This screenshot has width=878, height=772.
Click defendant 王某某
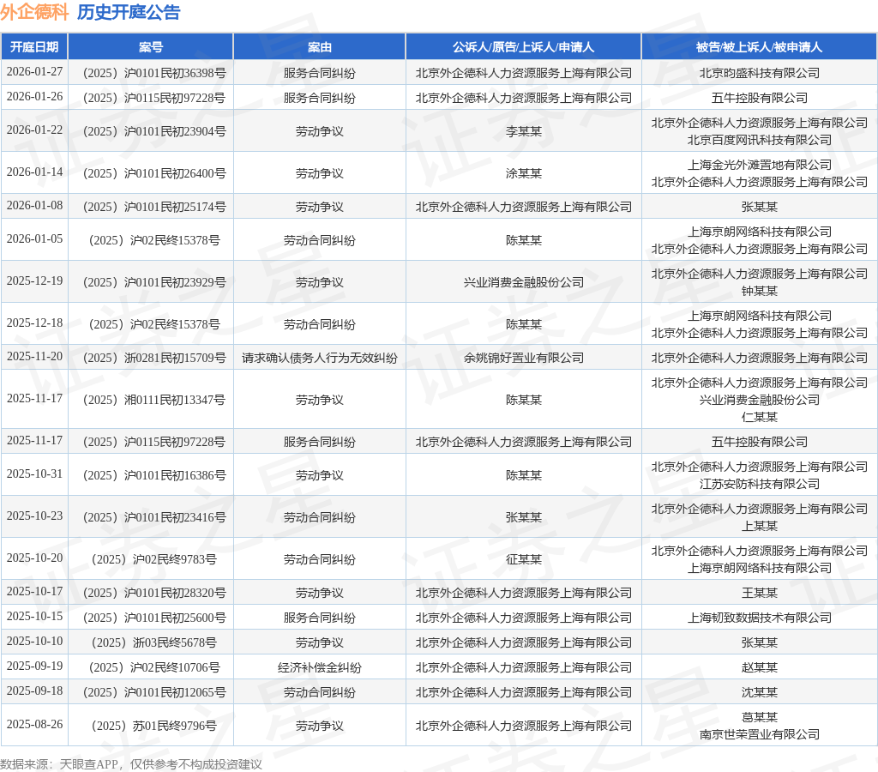tap(760, 593)
